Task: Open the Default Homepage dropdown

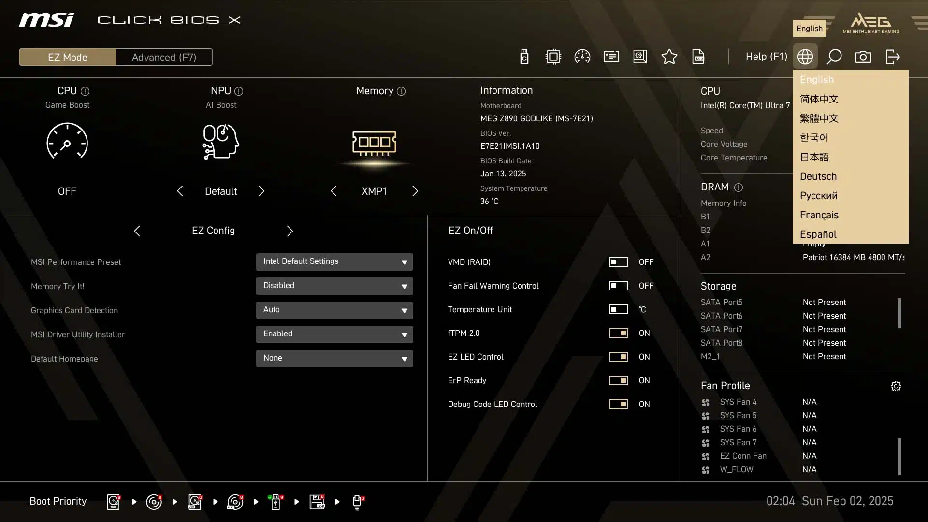Action: (x=334, y=358)
